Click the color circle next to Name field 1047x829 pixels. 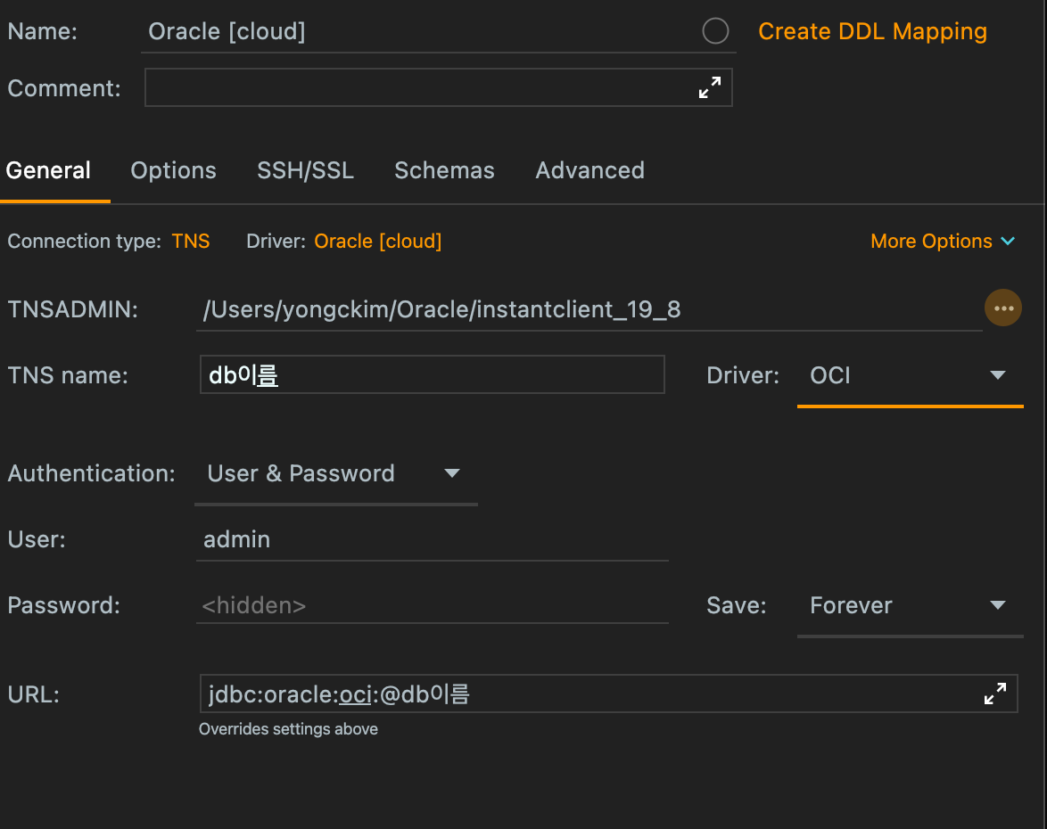click(715, 30)
